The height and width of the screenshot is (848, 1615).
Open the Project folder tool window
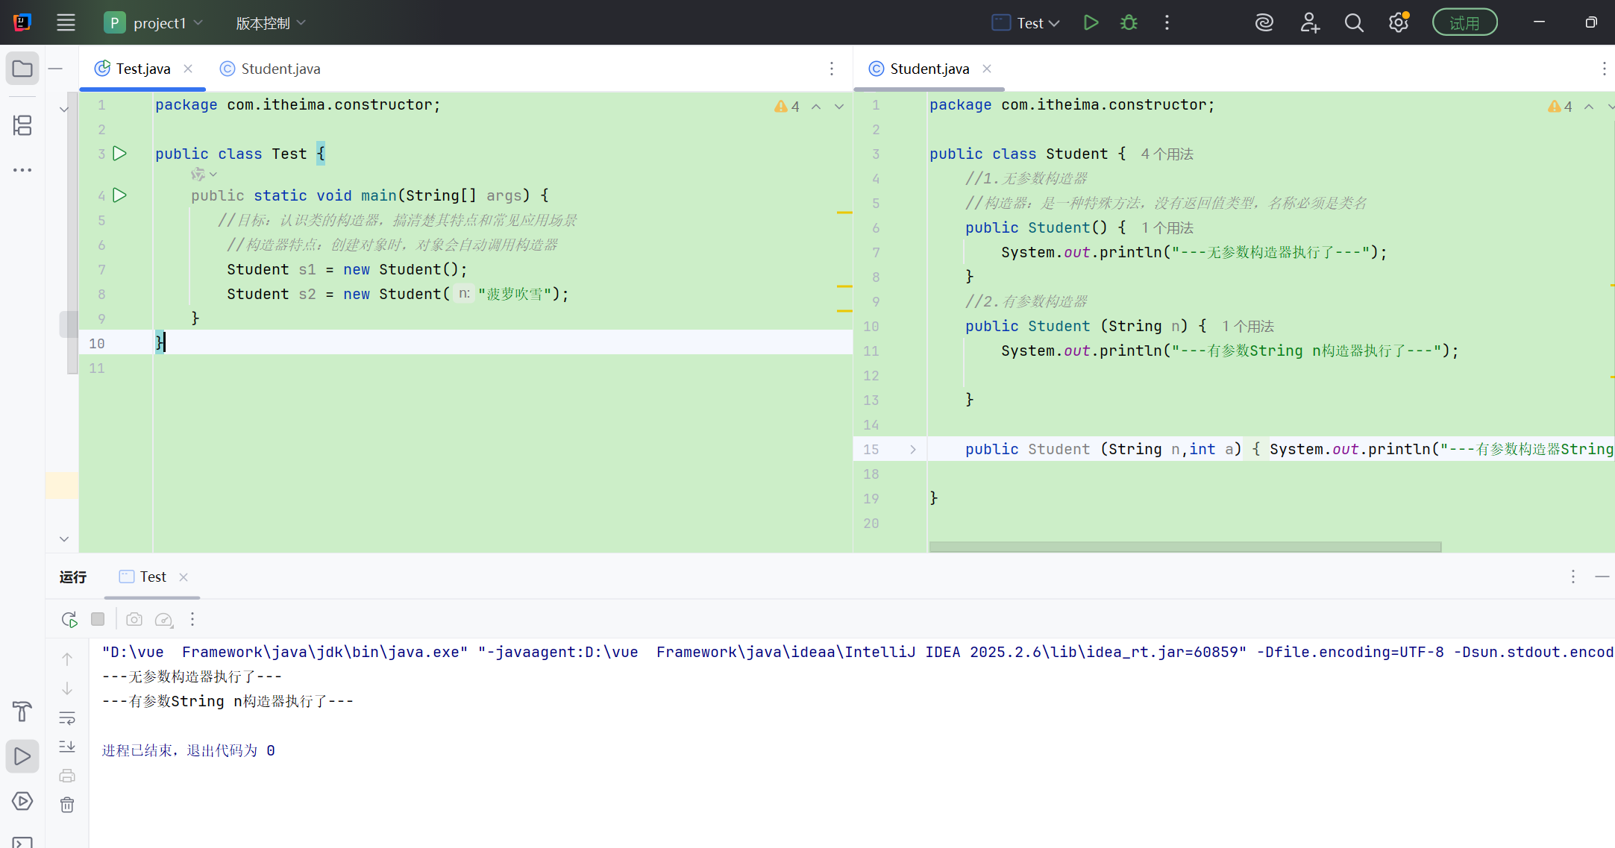tap(22, 69)
